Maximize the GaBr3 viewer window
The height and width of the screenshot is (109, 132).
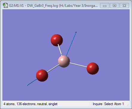coord(114,5)
